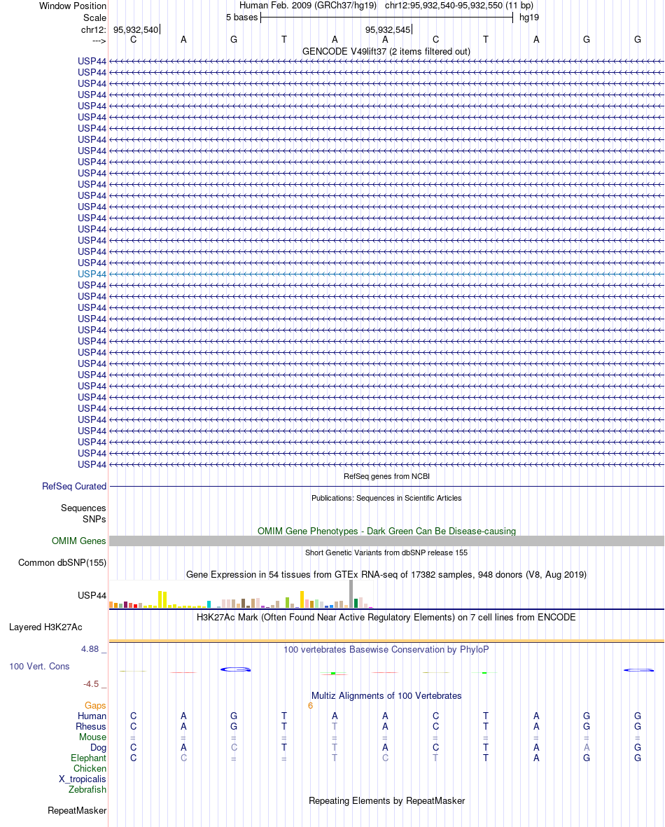
Task: Click the orange 6 gap marker
Action: (311, 706)
